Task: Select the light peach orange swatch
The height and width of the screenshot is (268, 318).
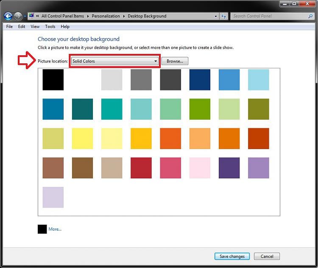Action: click(x=200, y=138)
